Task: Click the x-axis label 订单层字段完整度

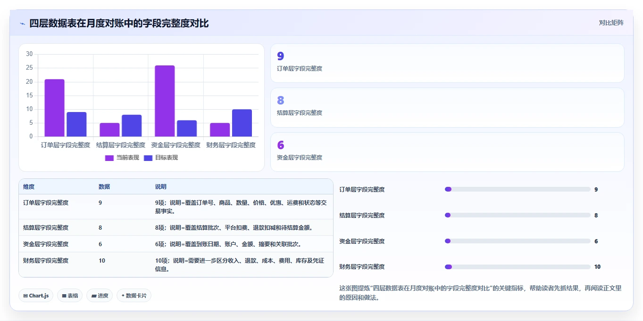Action: pos(66,145)
